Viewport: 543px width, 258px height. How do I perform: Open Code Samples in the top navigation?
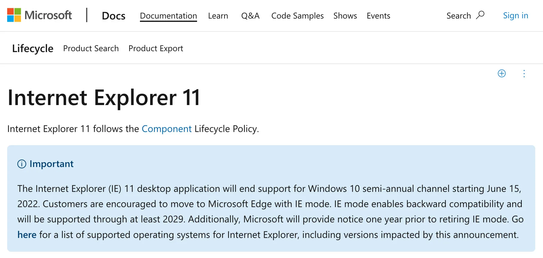[297, 16]
